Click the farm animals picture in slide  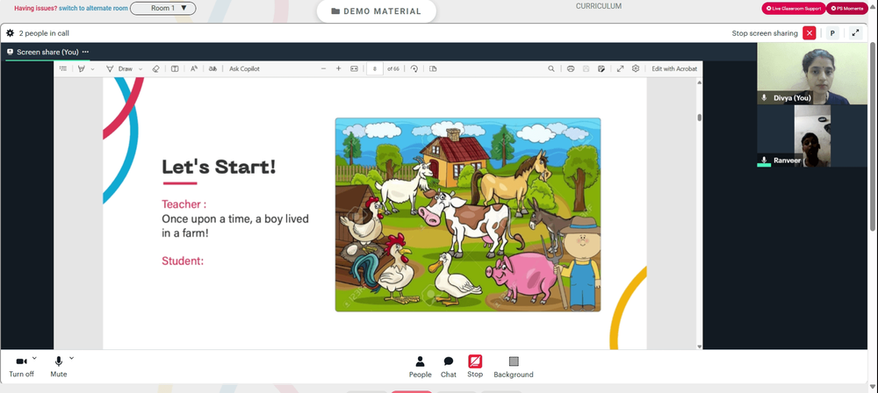pyautogui.click(x=468, y=214)
